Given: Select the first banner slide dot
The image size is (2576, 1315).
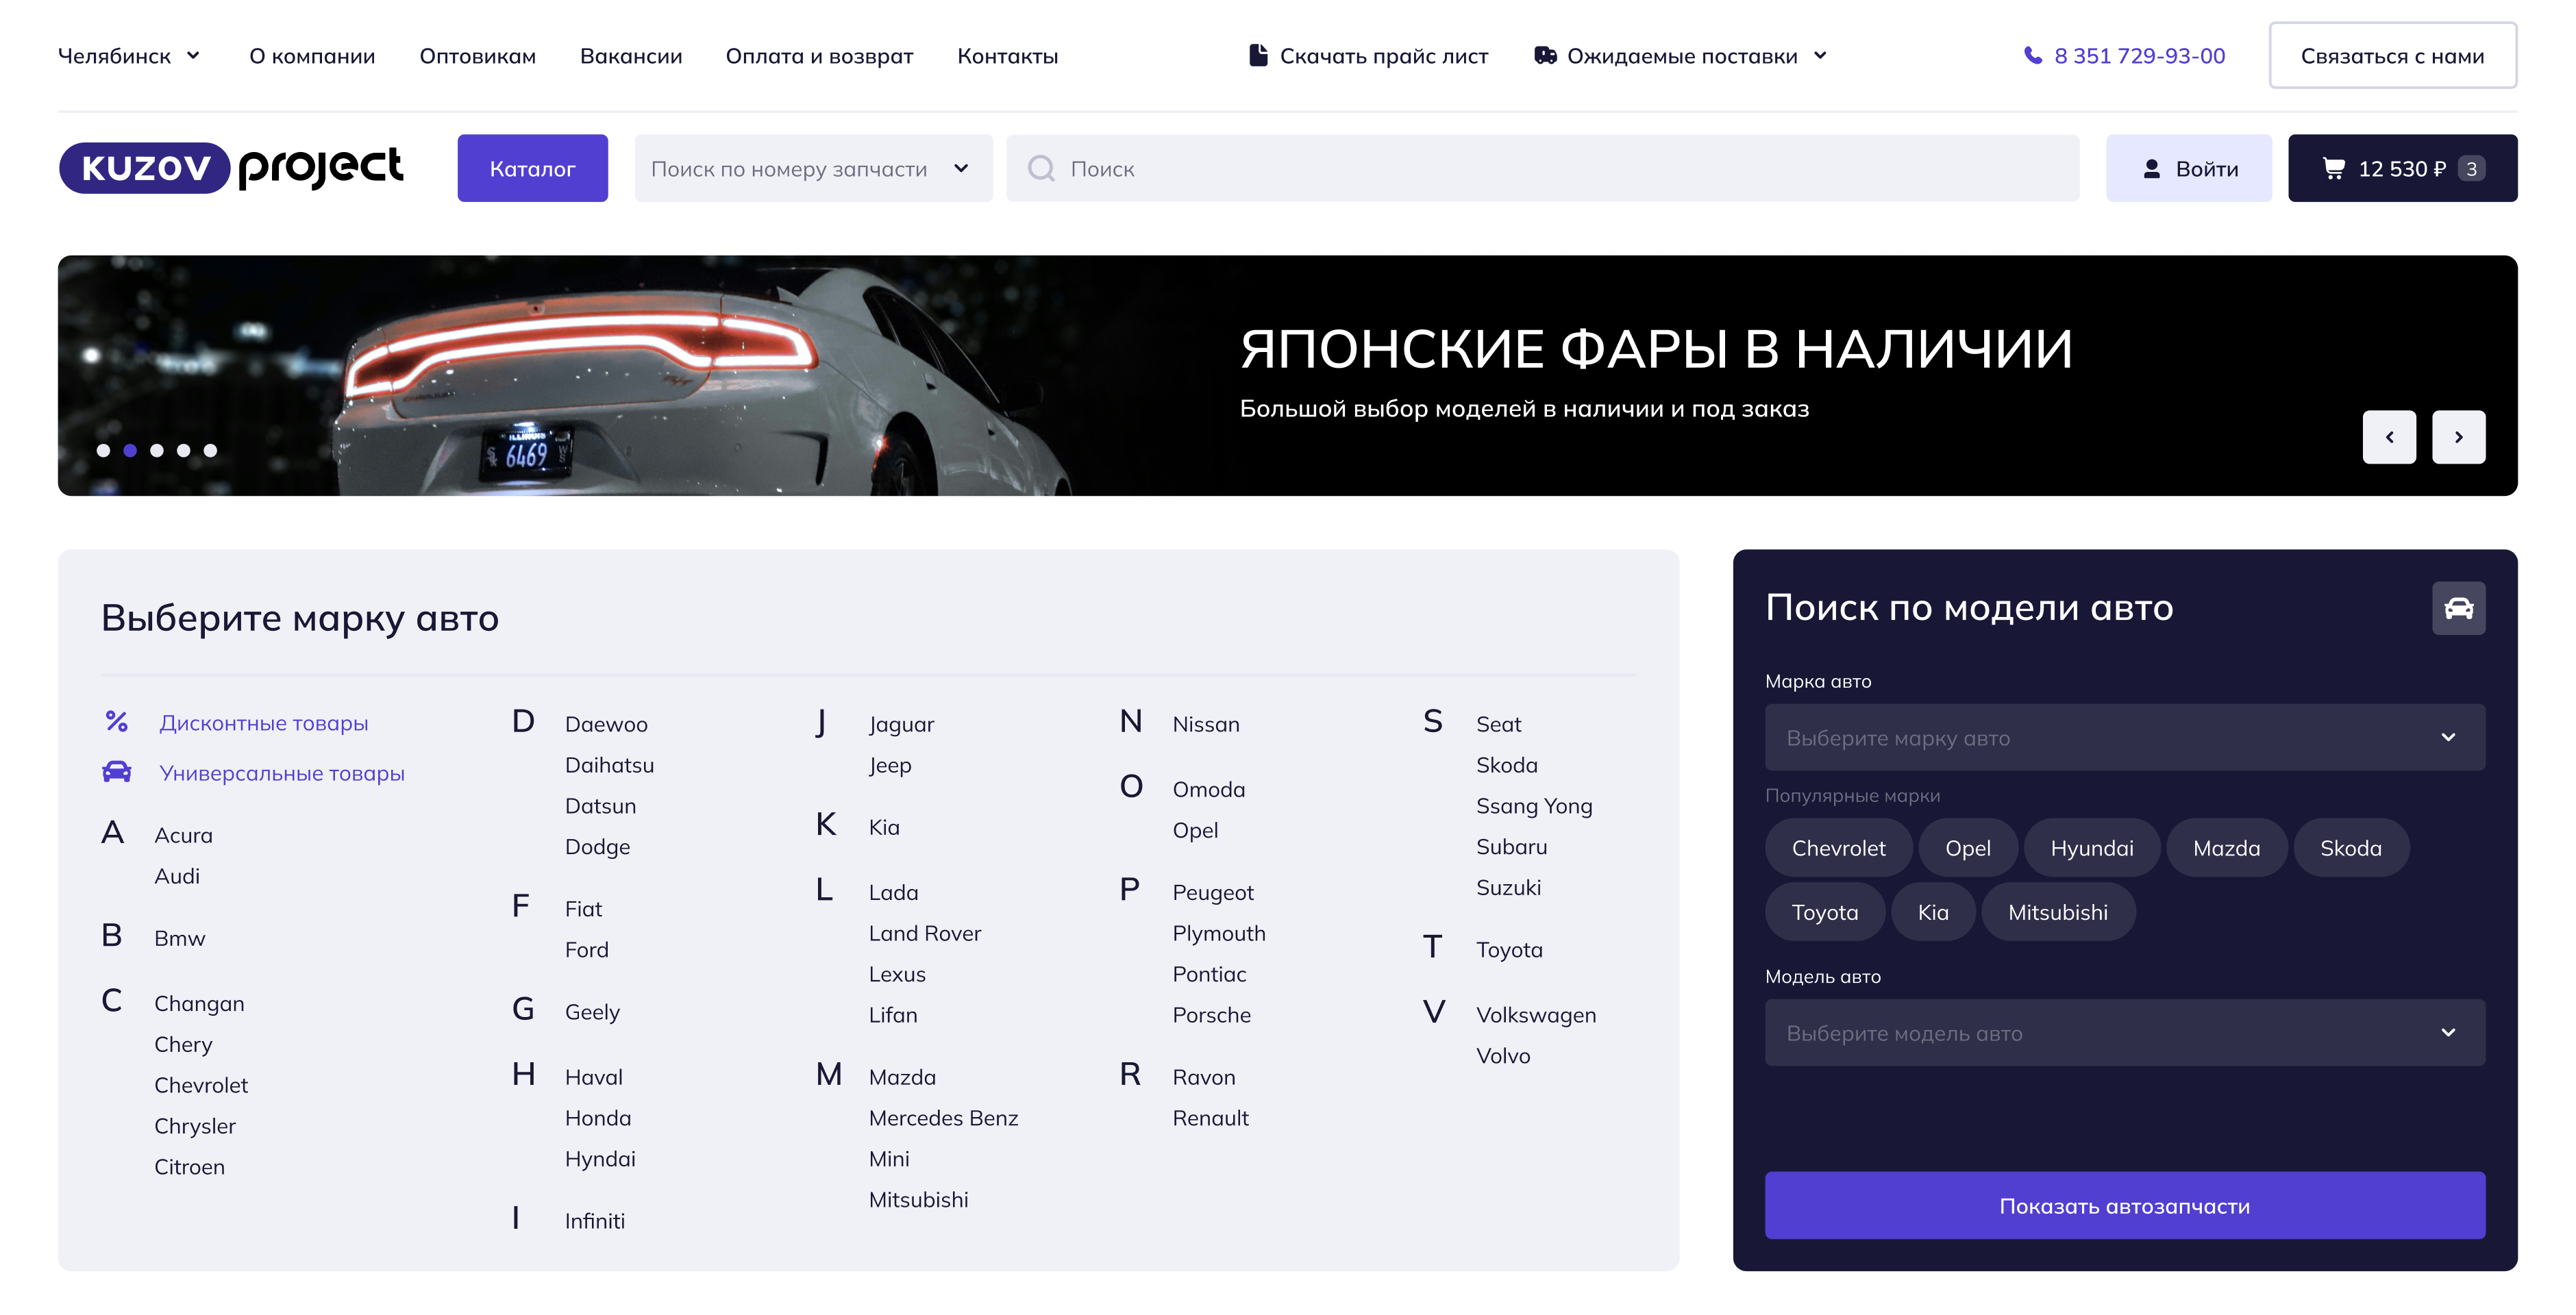Looking at the screenshot, I should tap(103, 450).
